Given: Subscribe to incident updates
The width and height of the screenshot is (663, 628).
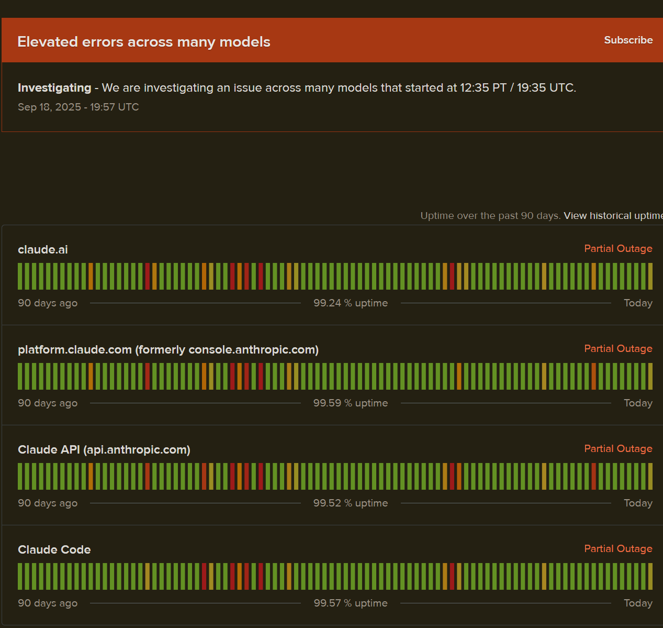Looking at the screenshot, I should pyautogui.click(x=628, y=40).
